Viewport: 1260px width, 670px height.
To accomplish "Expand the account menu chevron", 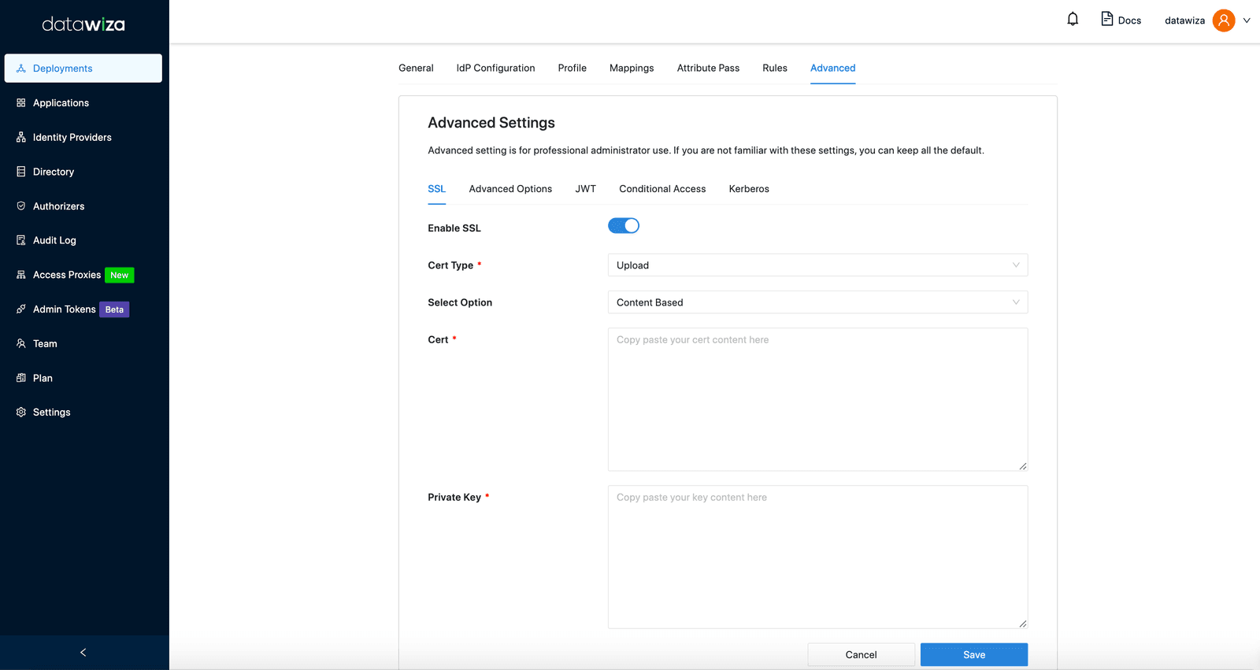I will (x=1247, y=20).
